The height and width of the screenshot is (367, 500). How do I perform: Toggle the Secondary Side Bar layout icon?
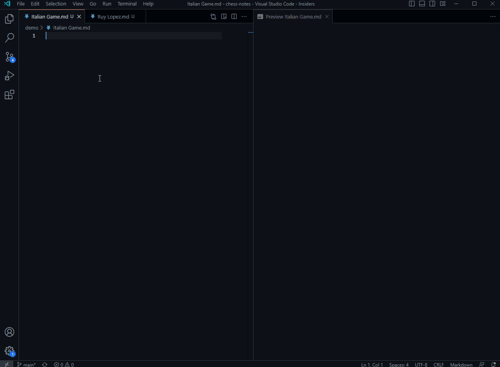[432, 4]
